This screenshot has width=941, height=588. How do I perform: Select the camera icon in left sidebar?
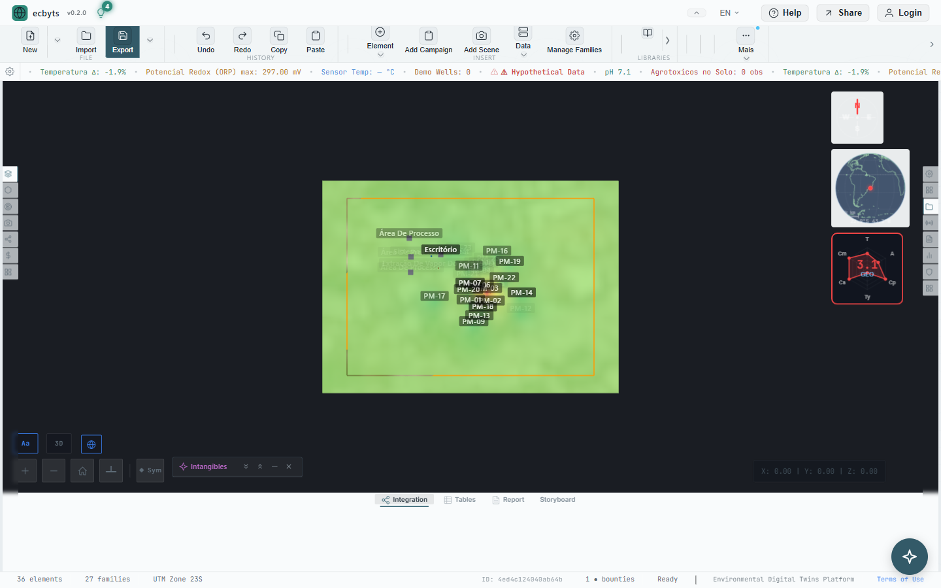coord(8,223)
